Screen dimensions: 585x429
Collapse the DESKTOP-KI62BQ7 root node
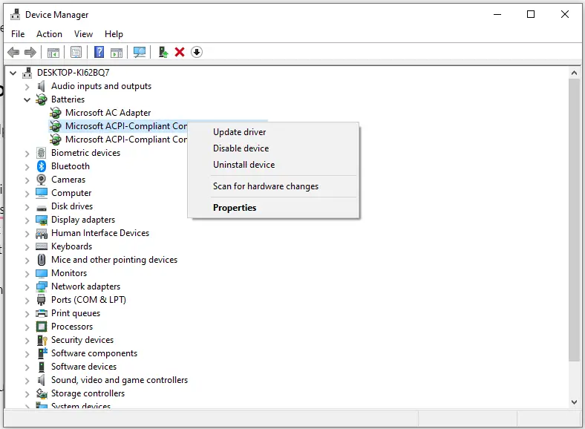13,73
